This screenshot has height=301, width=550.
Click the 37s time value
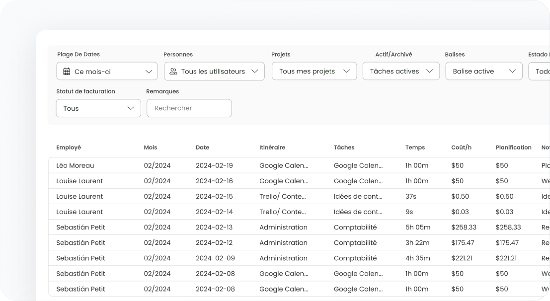(x=411, y=197)
